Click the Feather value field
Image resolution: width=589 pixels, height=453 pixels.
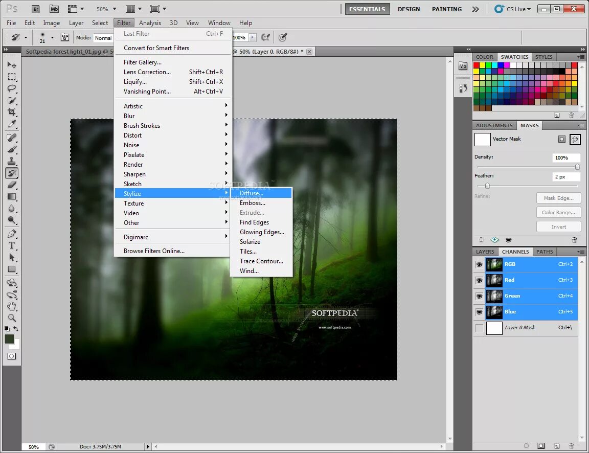pos(566,177)
